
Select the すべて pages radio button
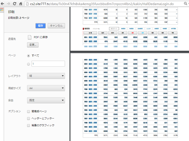click(28, 56)
